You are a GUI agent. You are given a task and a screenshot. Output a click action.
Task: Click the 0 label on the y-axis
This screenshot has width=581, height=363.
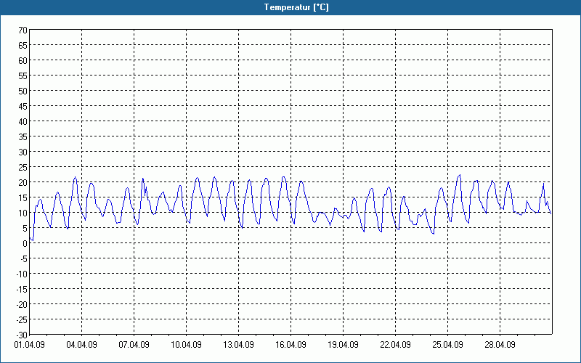tap(25, 244)
